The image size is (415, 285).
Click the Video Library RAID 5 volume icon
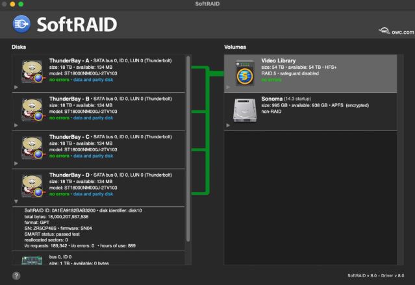click(245, 73)
